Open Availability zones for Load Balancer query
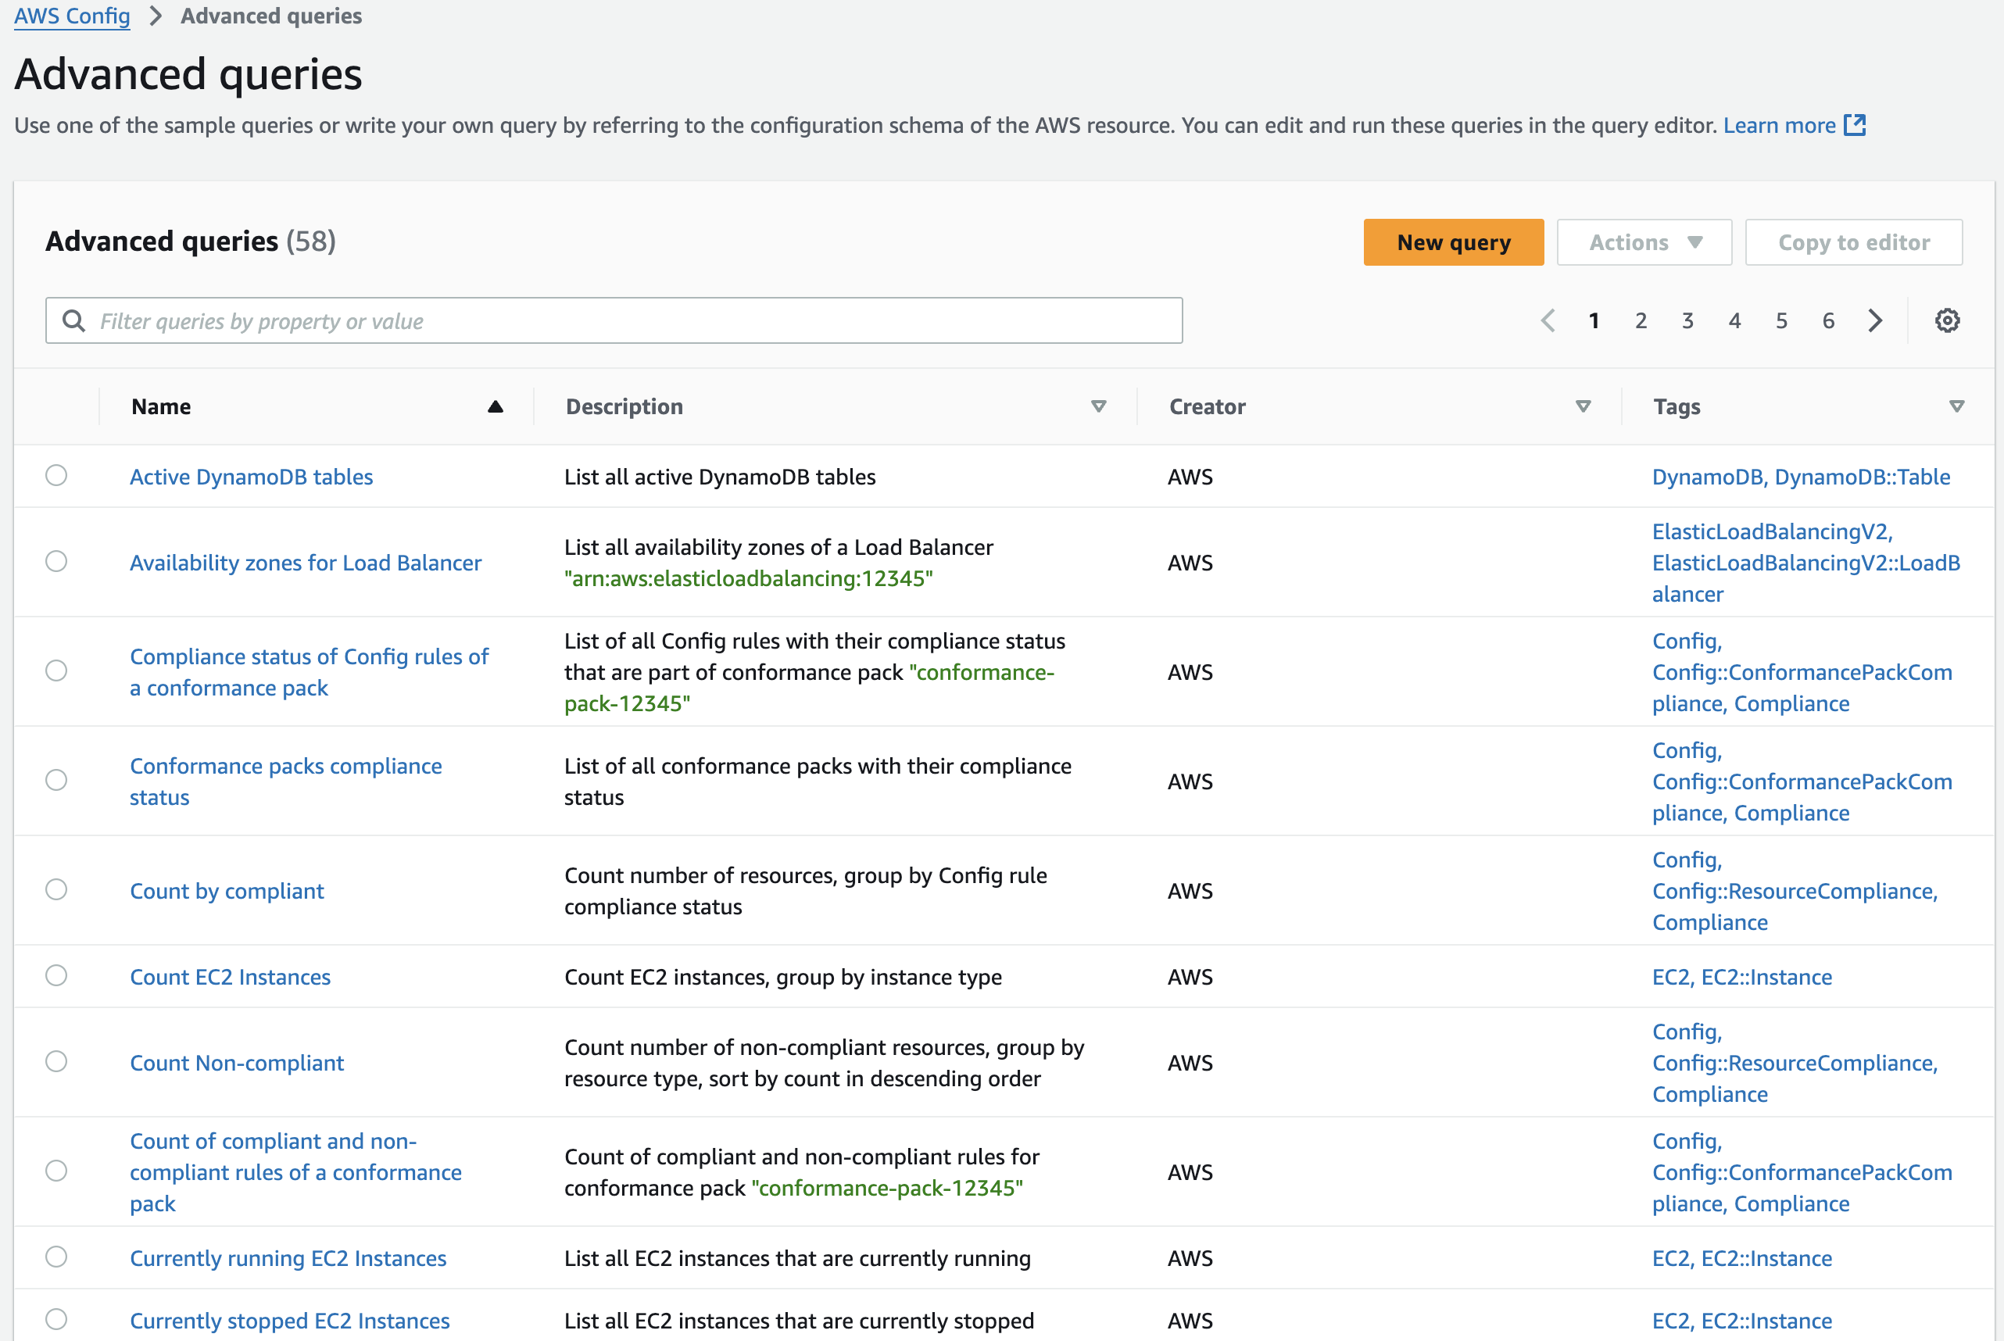Screen dimensions: 2004x1341 click(306, 563)
